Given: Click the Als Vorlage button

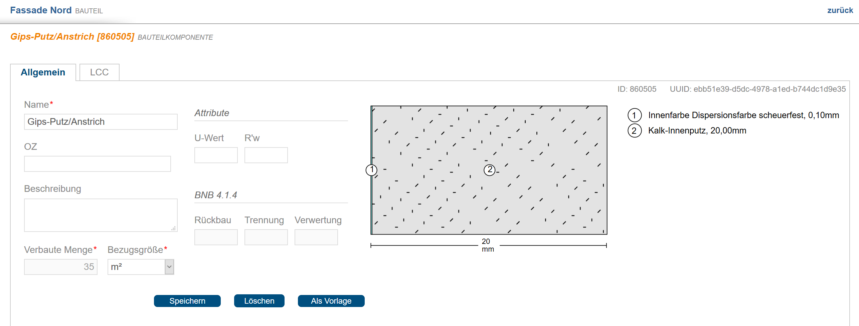Looking at the screenshot, I should (331, 301).
